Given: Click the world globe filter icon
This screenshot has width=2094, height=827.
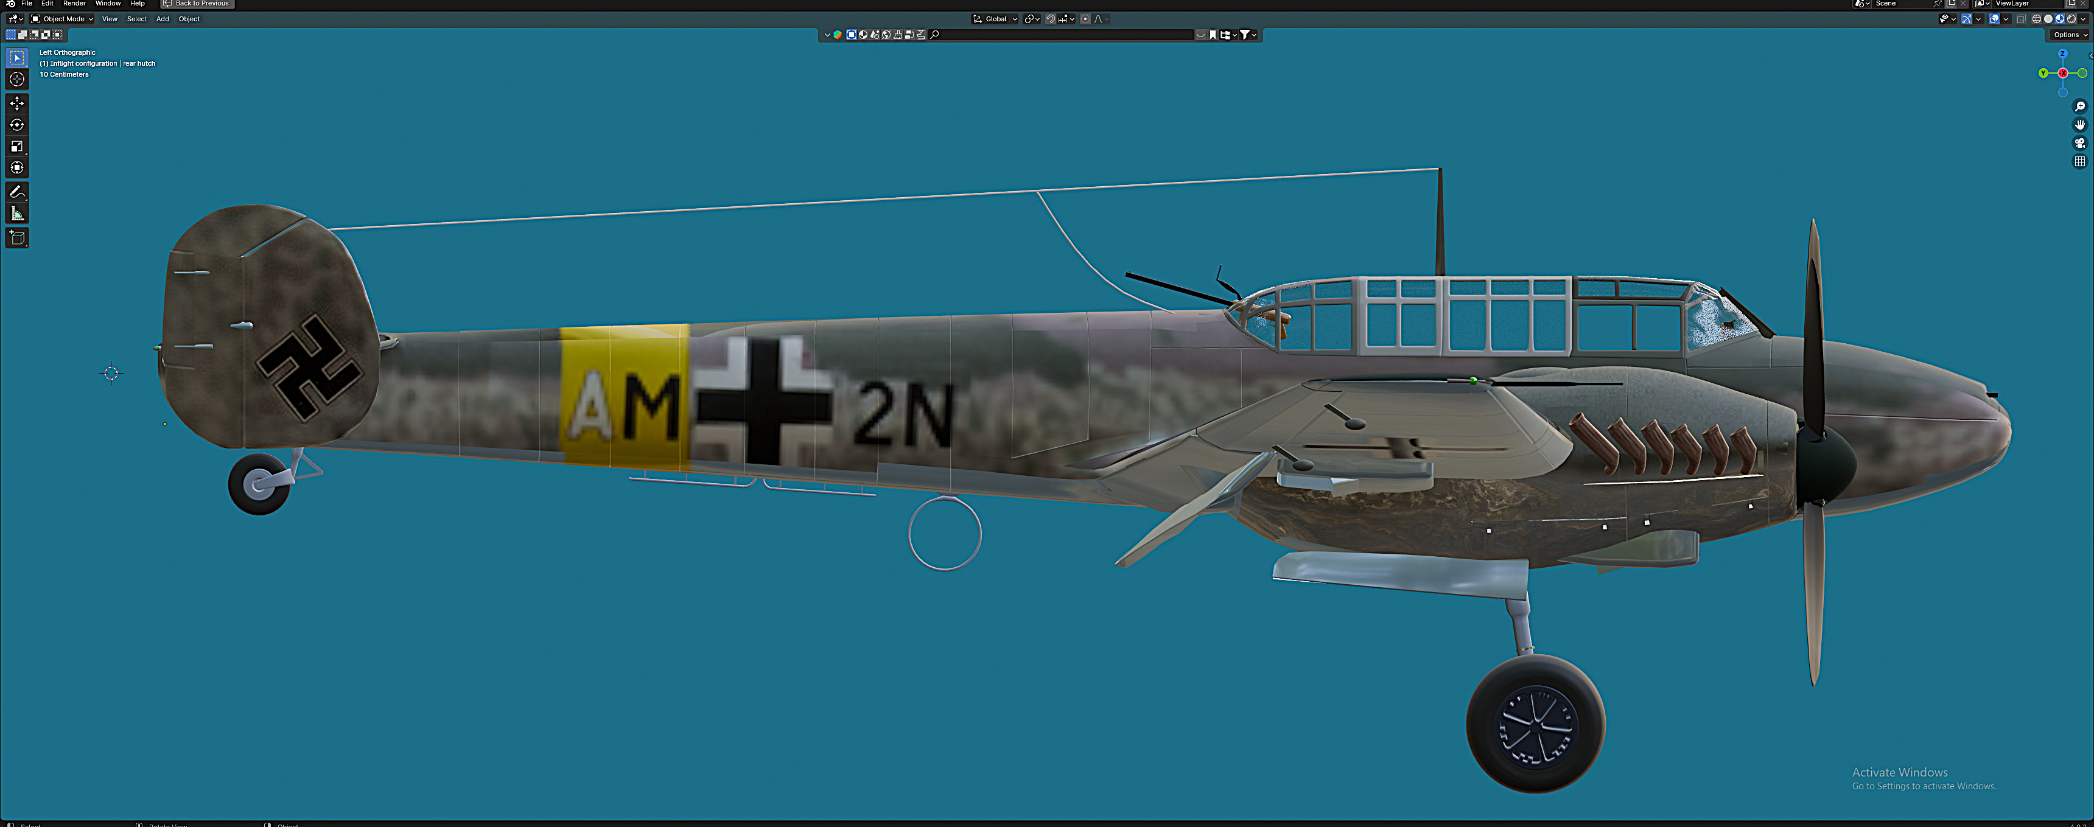Looking at the screenshot, I should 886,35.
